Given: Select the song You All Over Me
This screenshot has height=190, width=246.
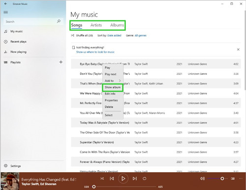Looking at the screenshot, I should pyautogui.click(x=156, y=113).
